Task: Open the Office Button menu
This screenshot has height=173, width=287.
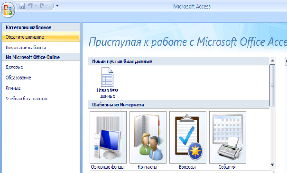Action: point(8,9)
